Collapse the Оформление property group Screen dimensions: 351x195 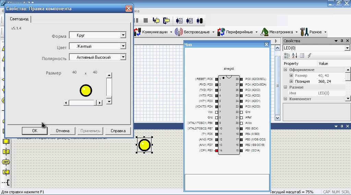point(286,70)
